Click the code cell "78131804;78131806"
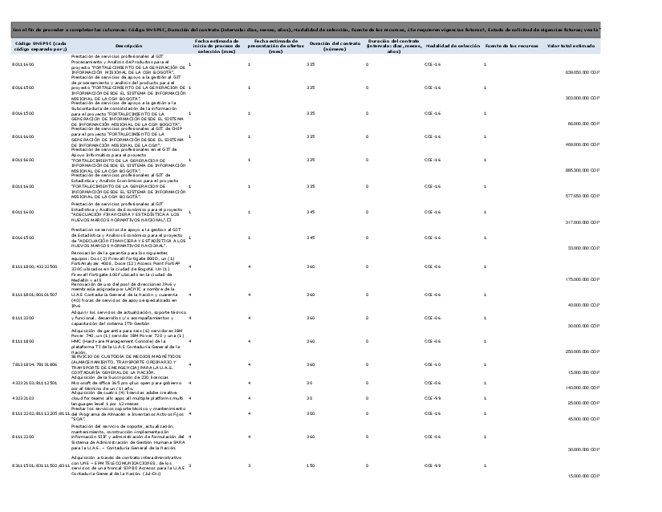This screenshot has height=512, width=662. (35, 364)
